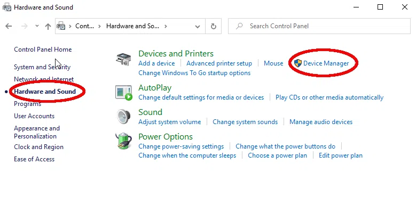Click the Search Control Panel field

click(319, 26)
